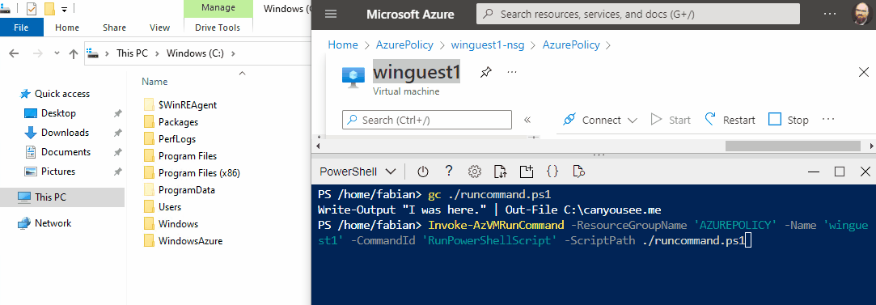This screenshot has height=305, width=876.
Task: Click Cloud Shell web preview icon
Action: click(578, 172)
